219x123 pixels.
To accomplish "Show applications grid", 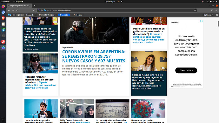I will point(3,120).
